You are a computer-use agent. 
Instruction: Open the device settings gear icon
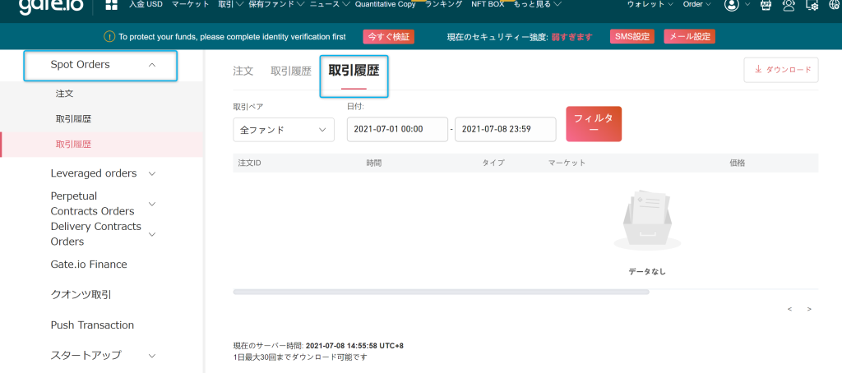click(x=812, y=6)
